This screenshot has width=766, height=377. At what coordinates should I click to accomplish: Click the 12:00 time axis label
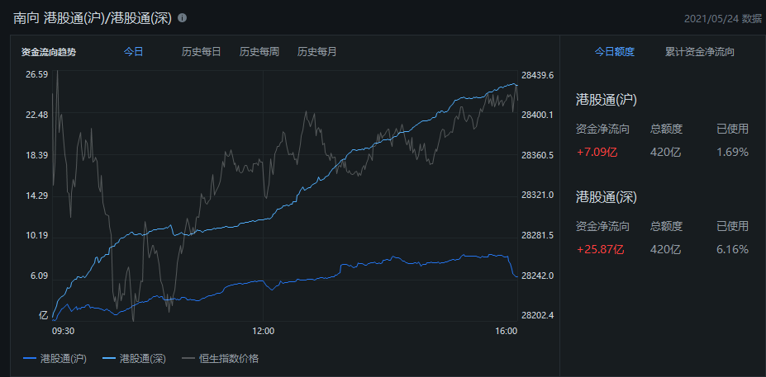(x=264, y=331)
